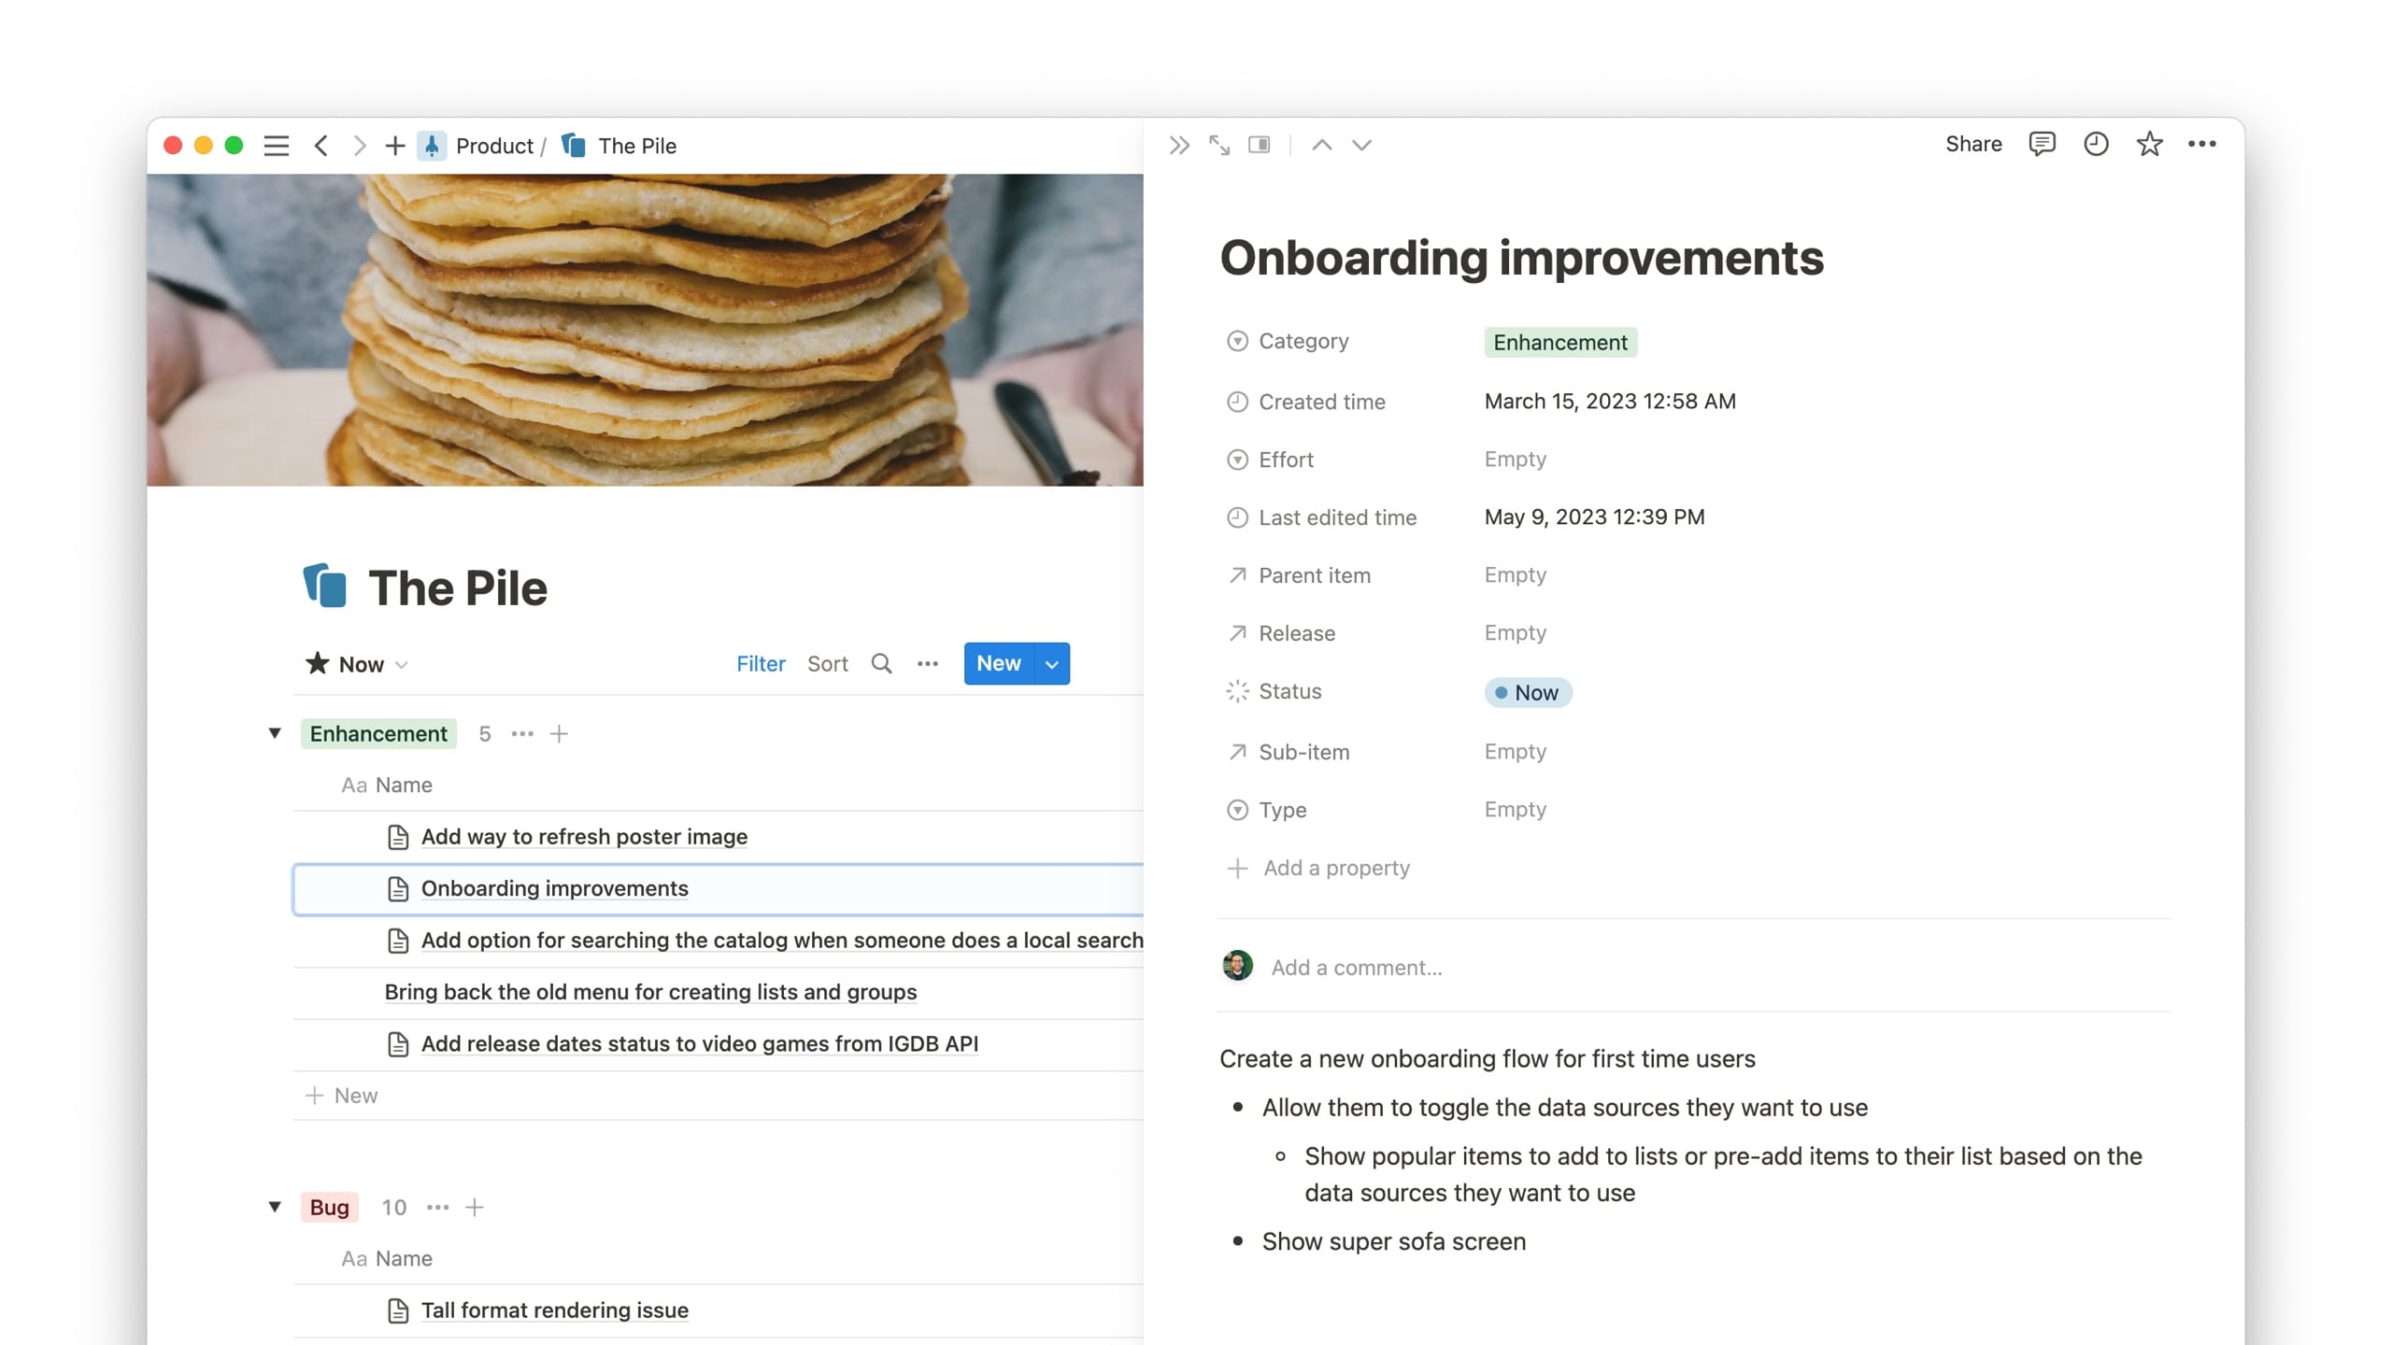Switch peek mode using the side panel icon
The image size is (2392, 1345).
tap(1259, 145)
